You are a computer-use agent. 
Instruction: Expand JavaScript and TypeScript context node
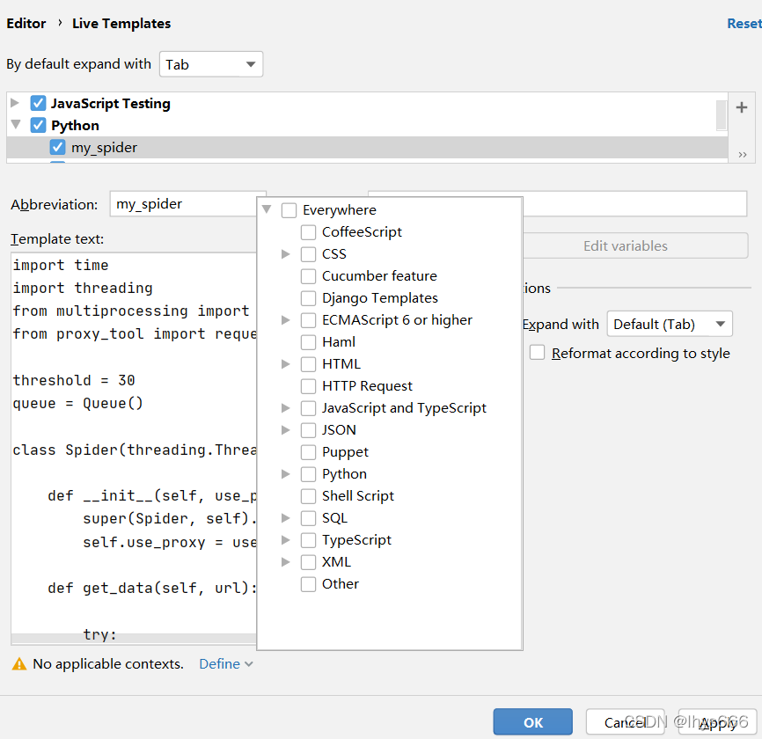(x=286, y=408)
